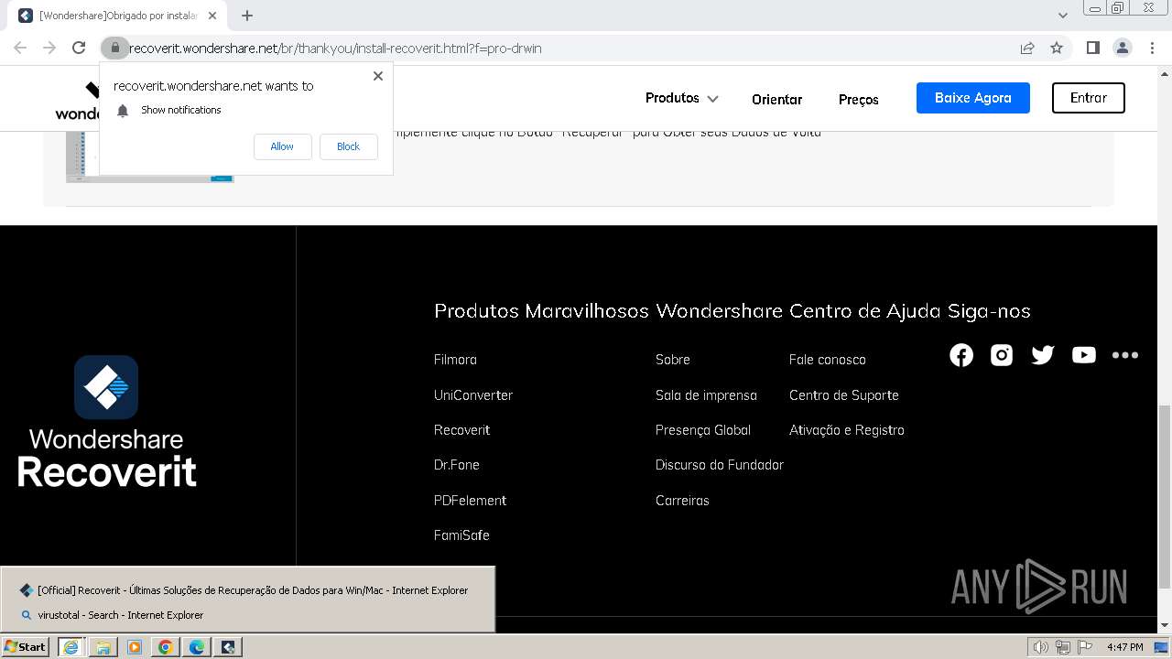Open the Carreiras link
This screenshot has width=1172, height=659.
tap(682, 501)
